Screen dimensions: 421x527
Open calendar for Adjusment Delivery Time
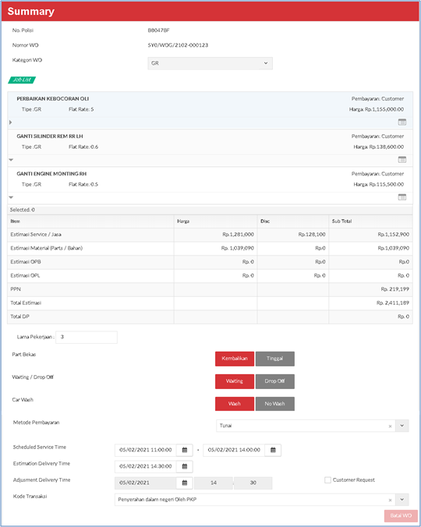pyautogui.click(x=185, y=483)
